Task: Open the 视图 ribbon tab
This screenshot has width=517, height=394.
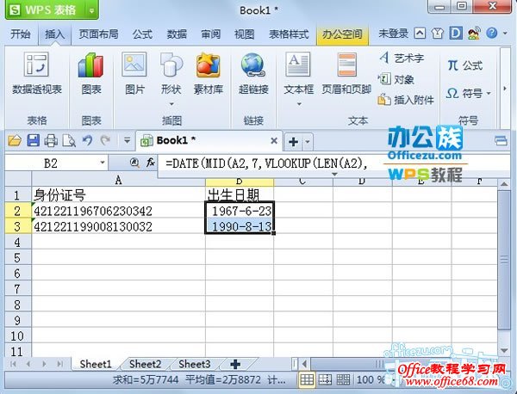Action: click(x=245, y=34)
